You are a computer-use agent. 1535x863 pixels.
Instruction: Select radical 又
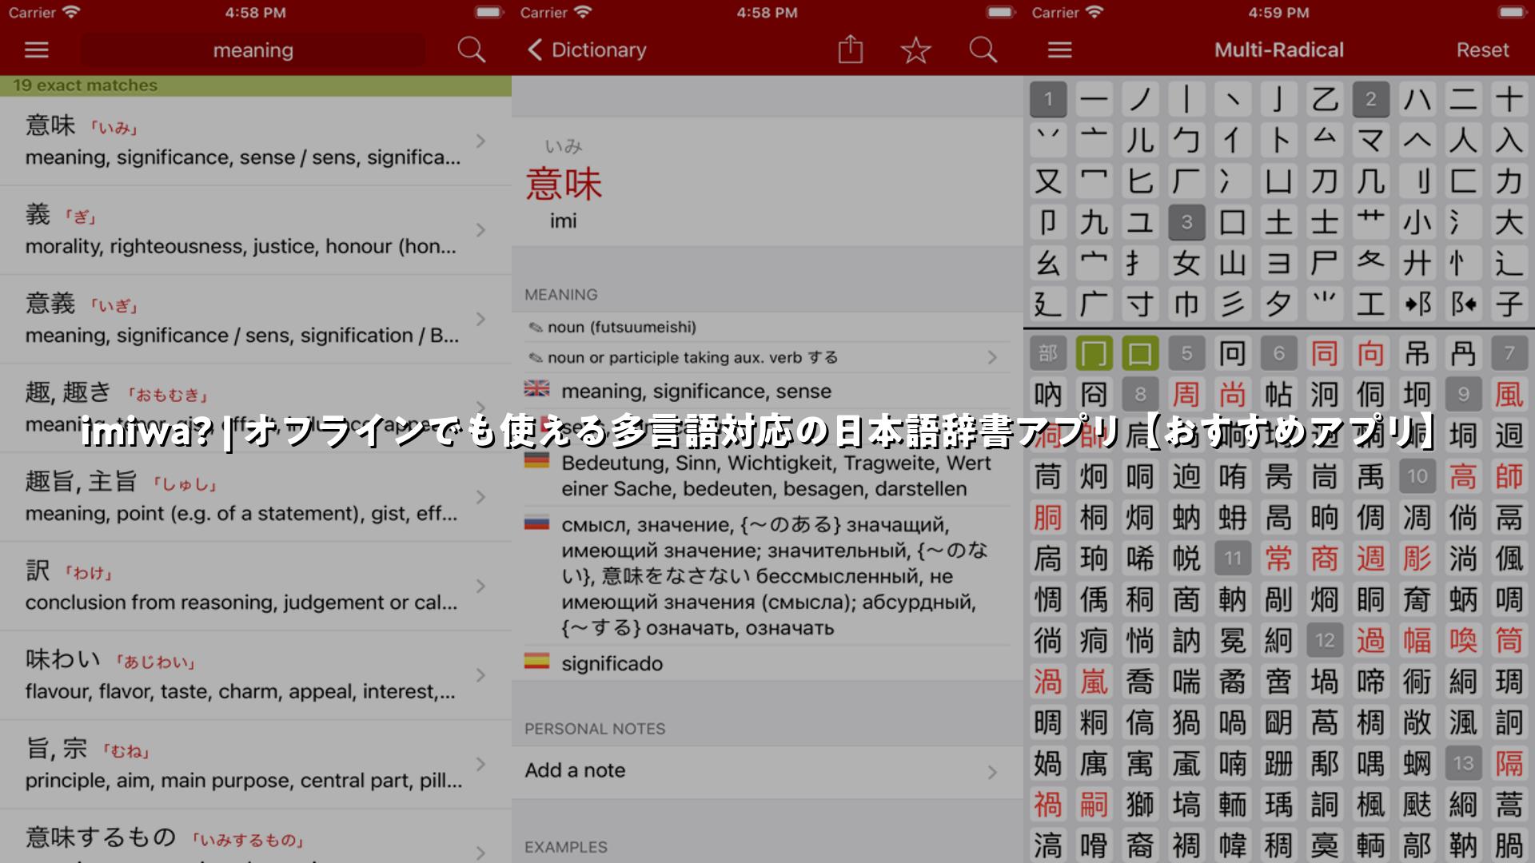click(1048, 181)
